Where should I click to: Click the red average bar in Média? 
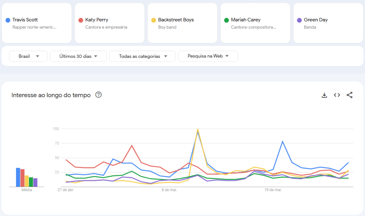[22, 178]
